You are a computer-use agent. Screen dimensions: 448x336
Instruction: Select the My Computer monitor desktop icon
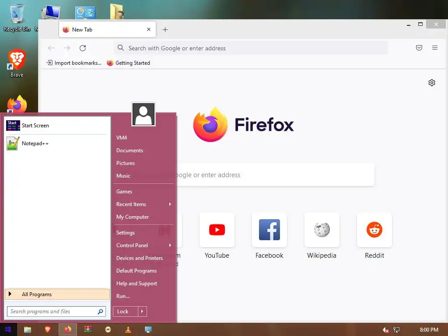tap(51, 12)
